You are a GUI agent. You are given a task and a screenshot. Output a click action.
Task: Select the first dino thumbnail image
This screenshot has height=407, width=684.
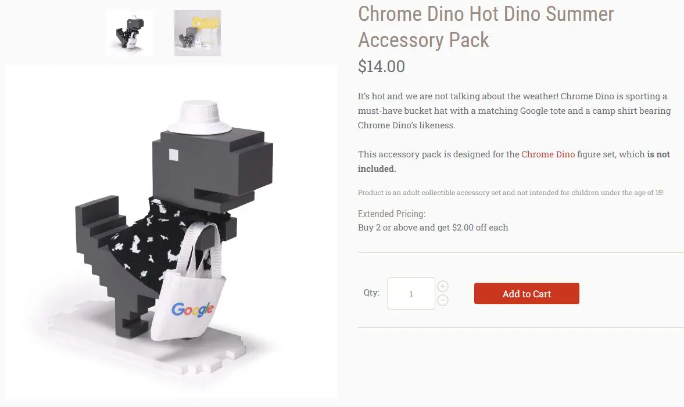tap(130, 33)
